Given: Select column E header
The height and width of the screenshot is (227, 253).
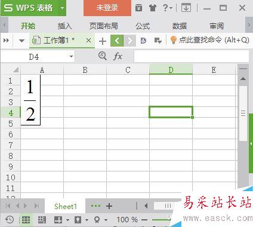Looking at the screenshot, I should (214, 70).
